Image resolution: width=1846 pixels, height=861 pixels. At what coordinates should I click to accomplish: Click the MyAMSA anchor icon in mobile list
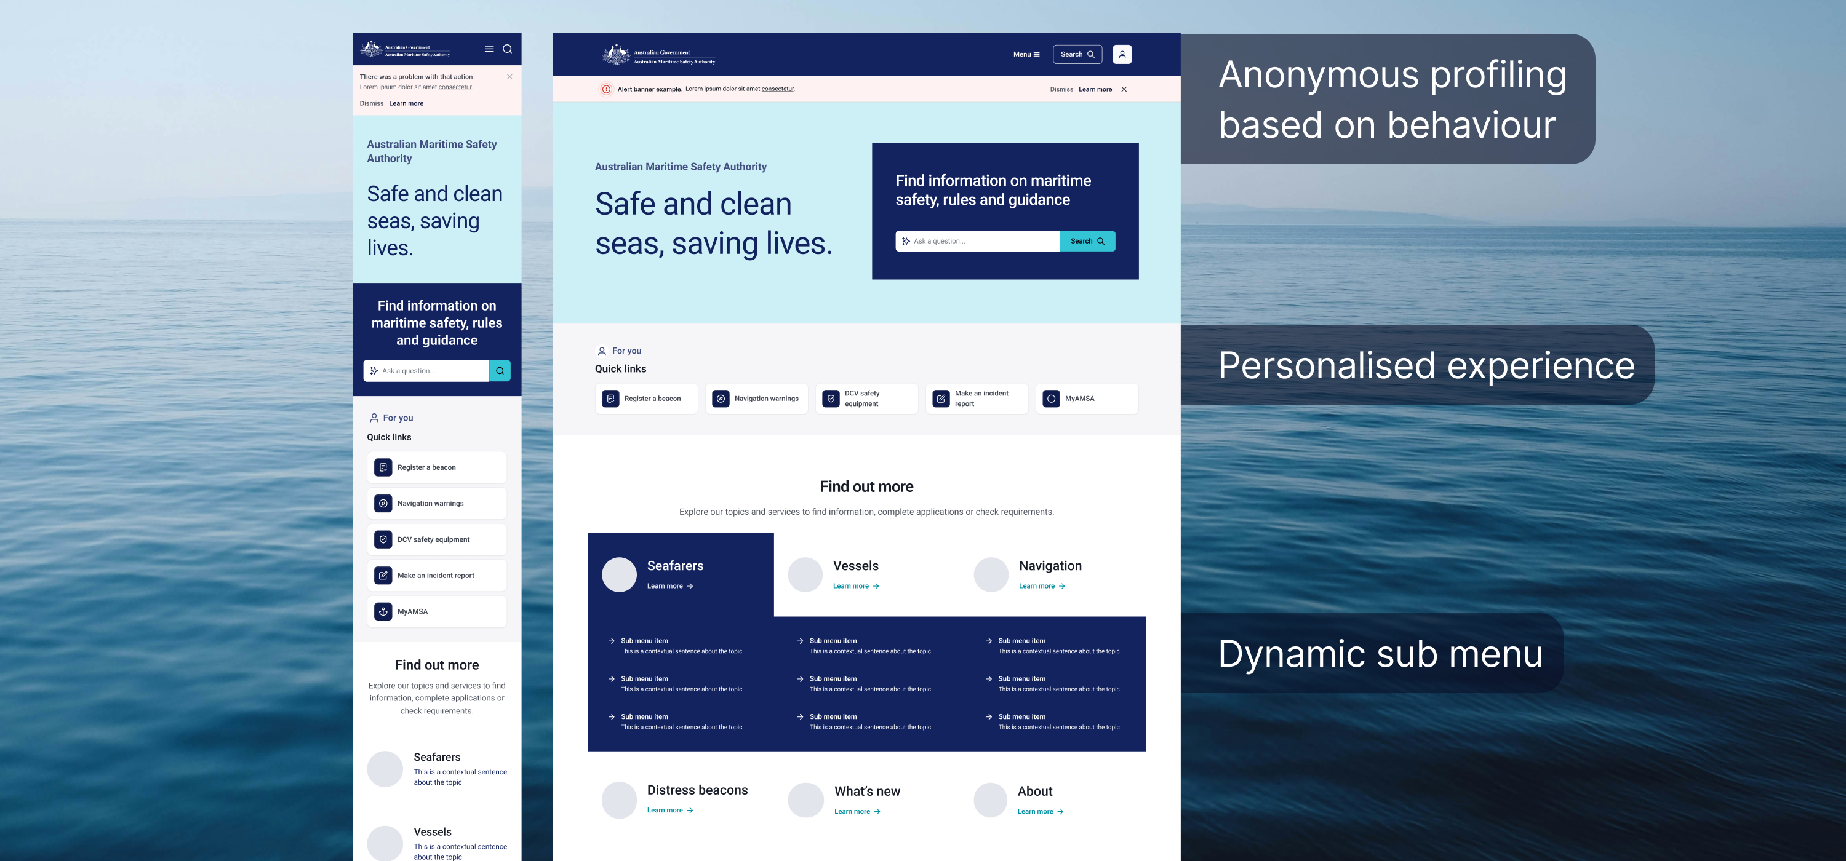[383, 612]
